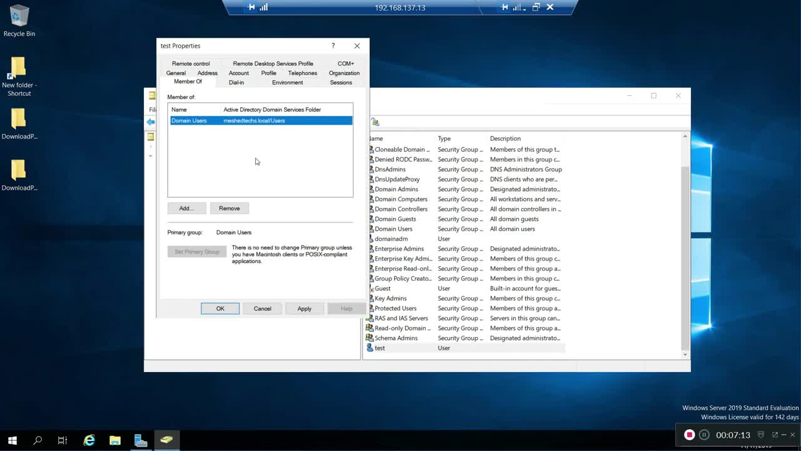Image resolution: width=801 pixels, height=451 pixels.
Task: Click the back arrow in the AD console toolbar
Action: point(151,122)
